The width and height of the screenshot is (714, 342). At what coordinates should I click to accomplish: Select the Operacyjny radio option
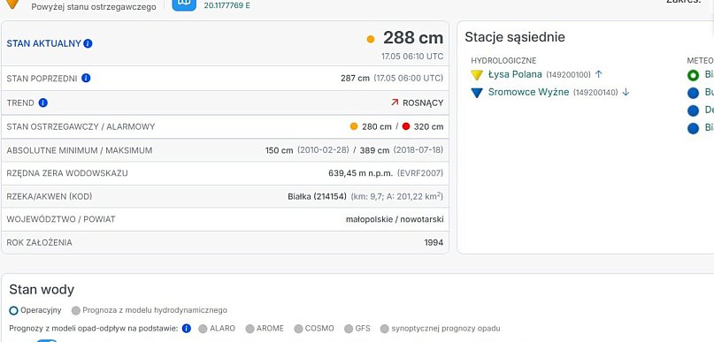click(x=13, y=310)
